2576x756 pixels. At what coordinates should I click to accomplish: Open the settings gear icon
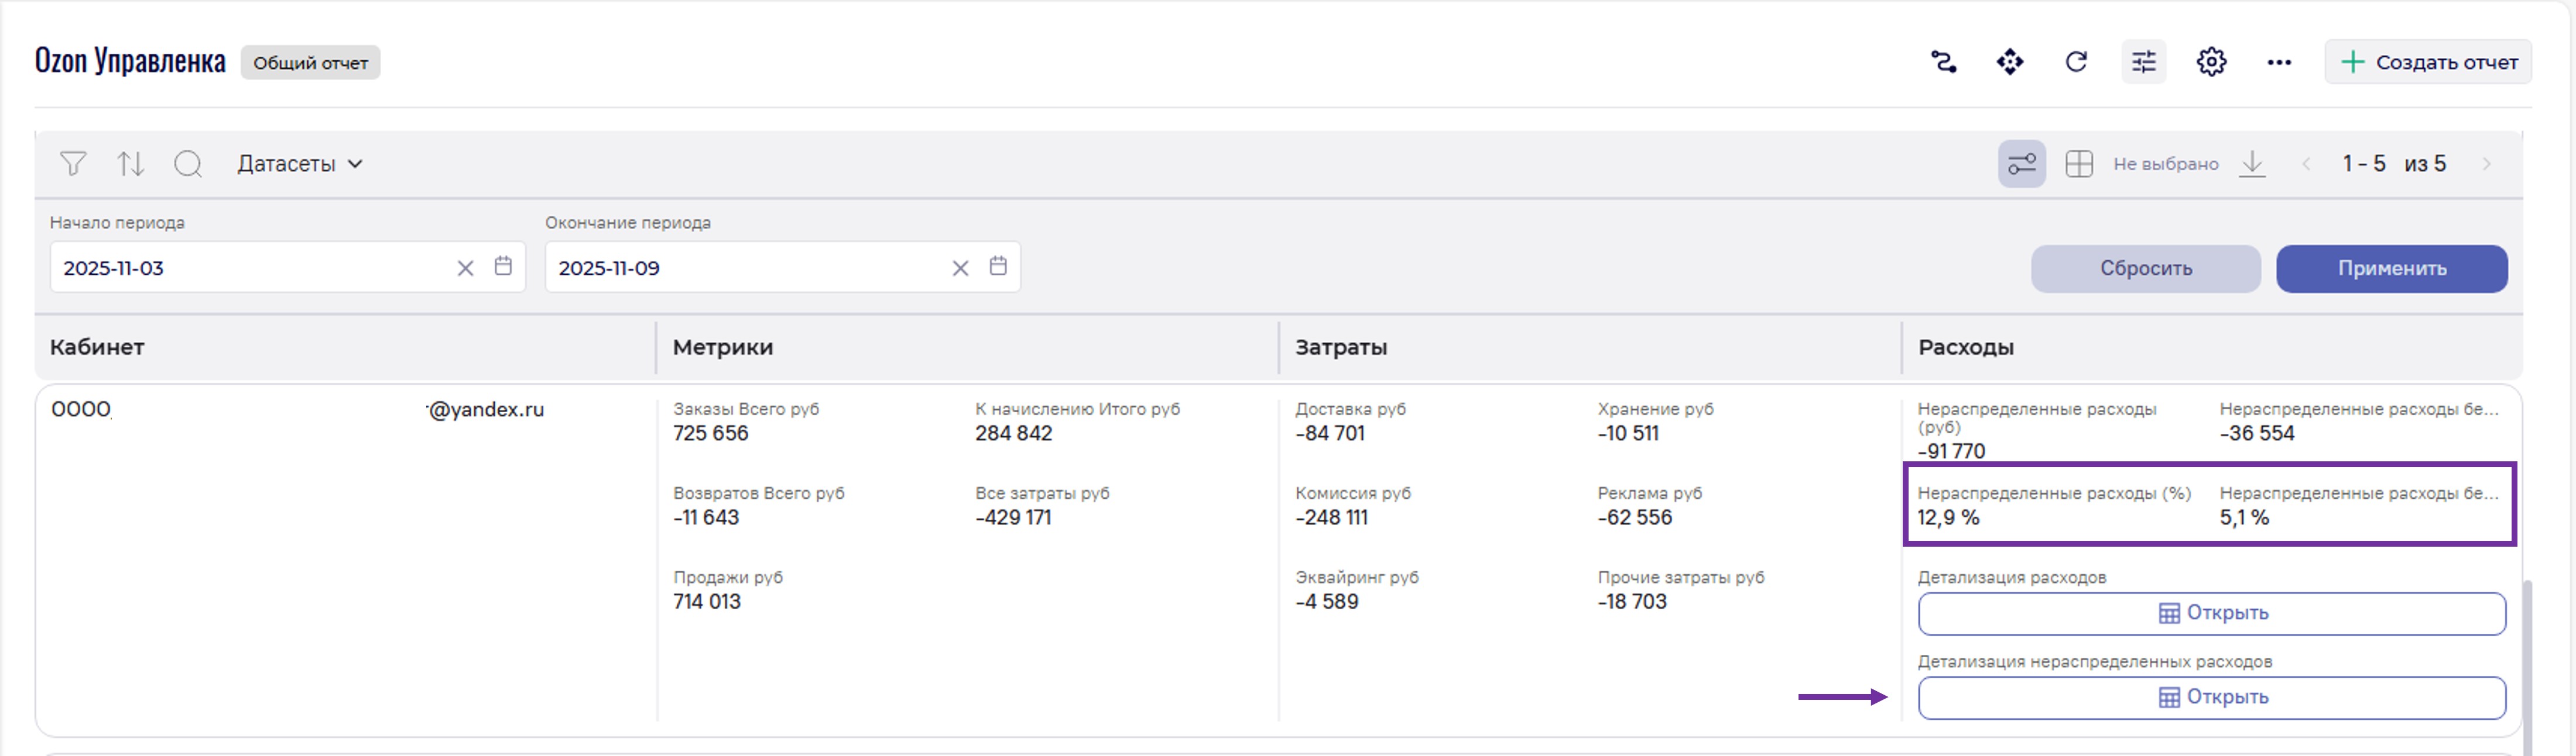click(x=2211, y=63)
